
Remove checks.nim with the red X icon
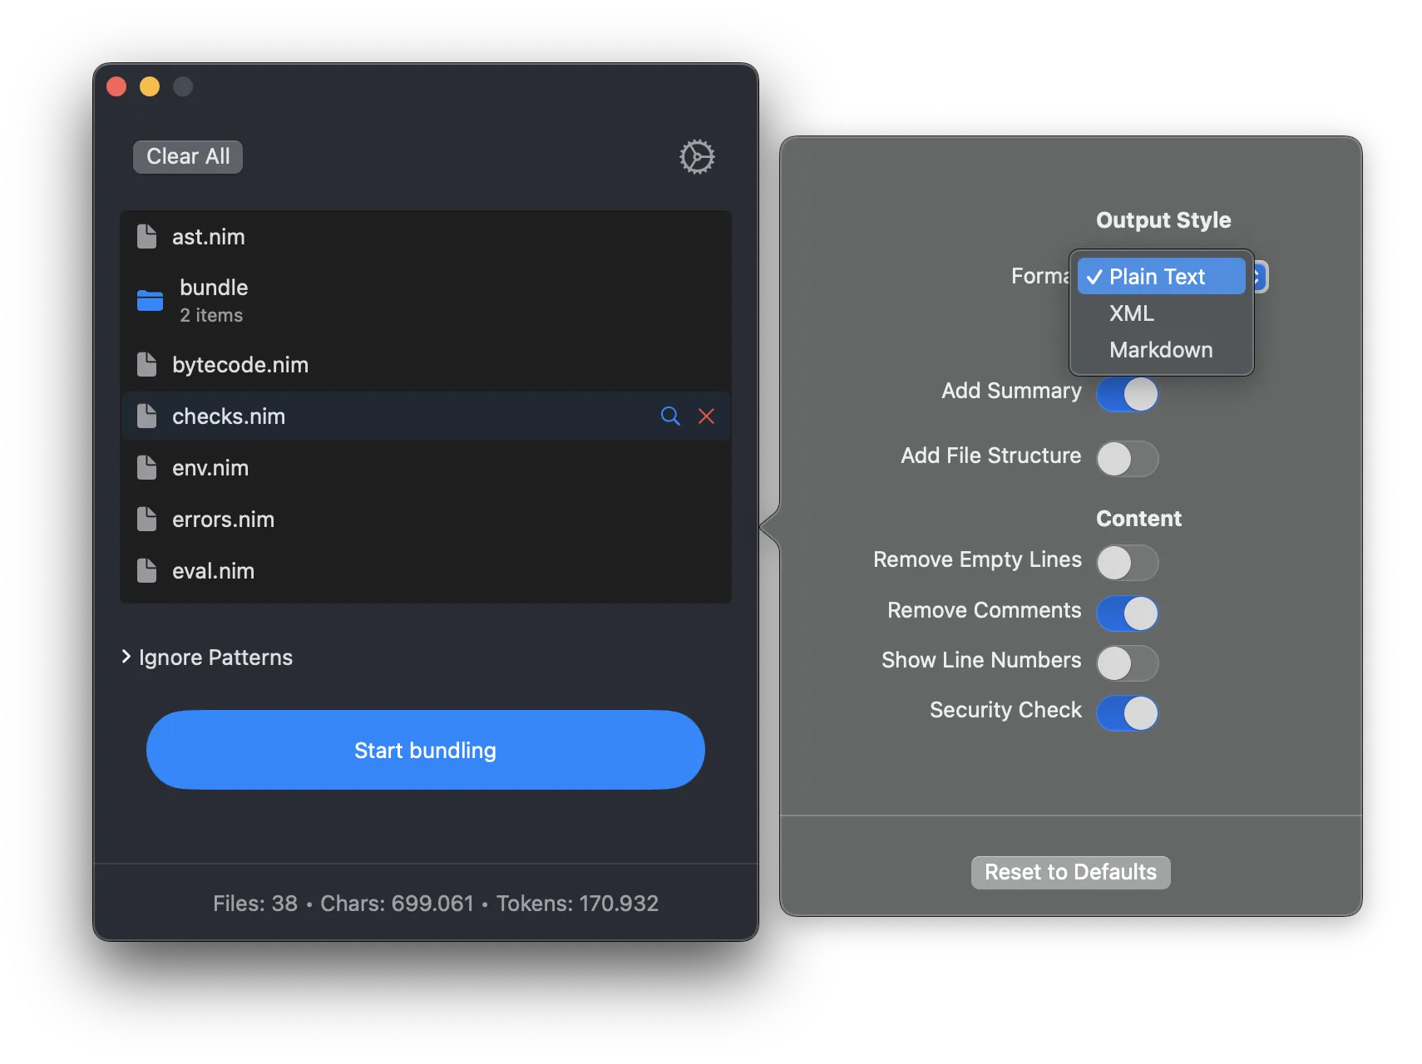point(706,416)
